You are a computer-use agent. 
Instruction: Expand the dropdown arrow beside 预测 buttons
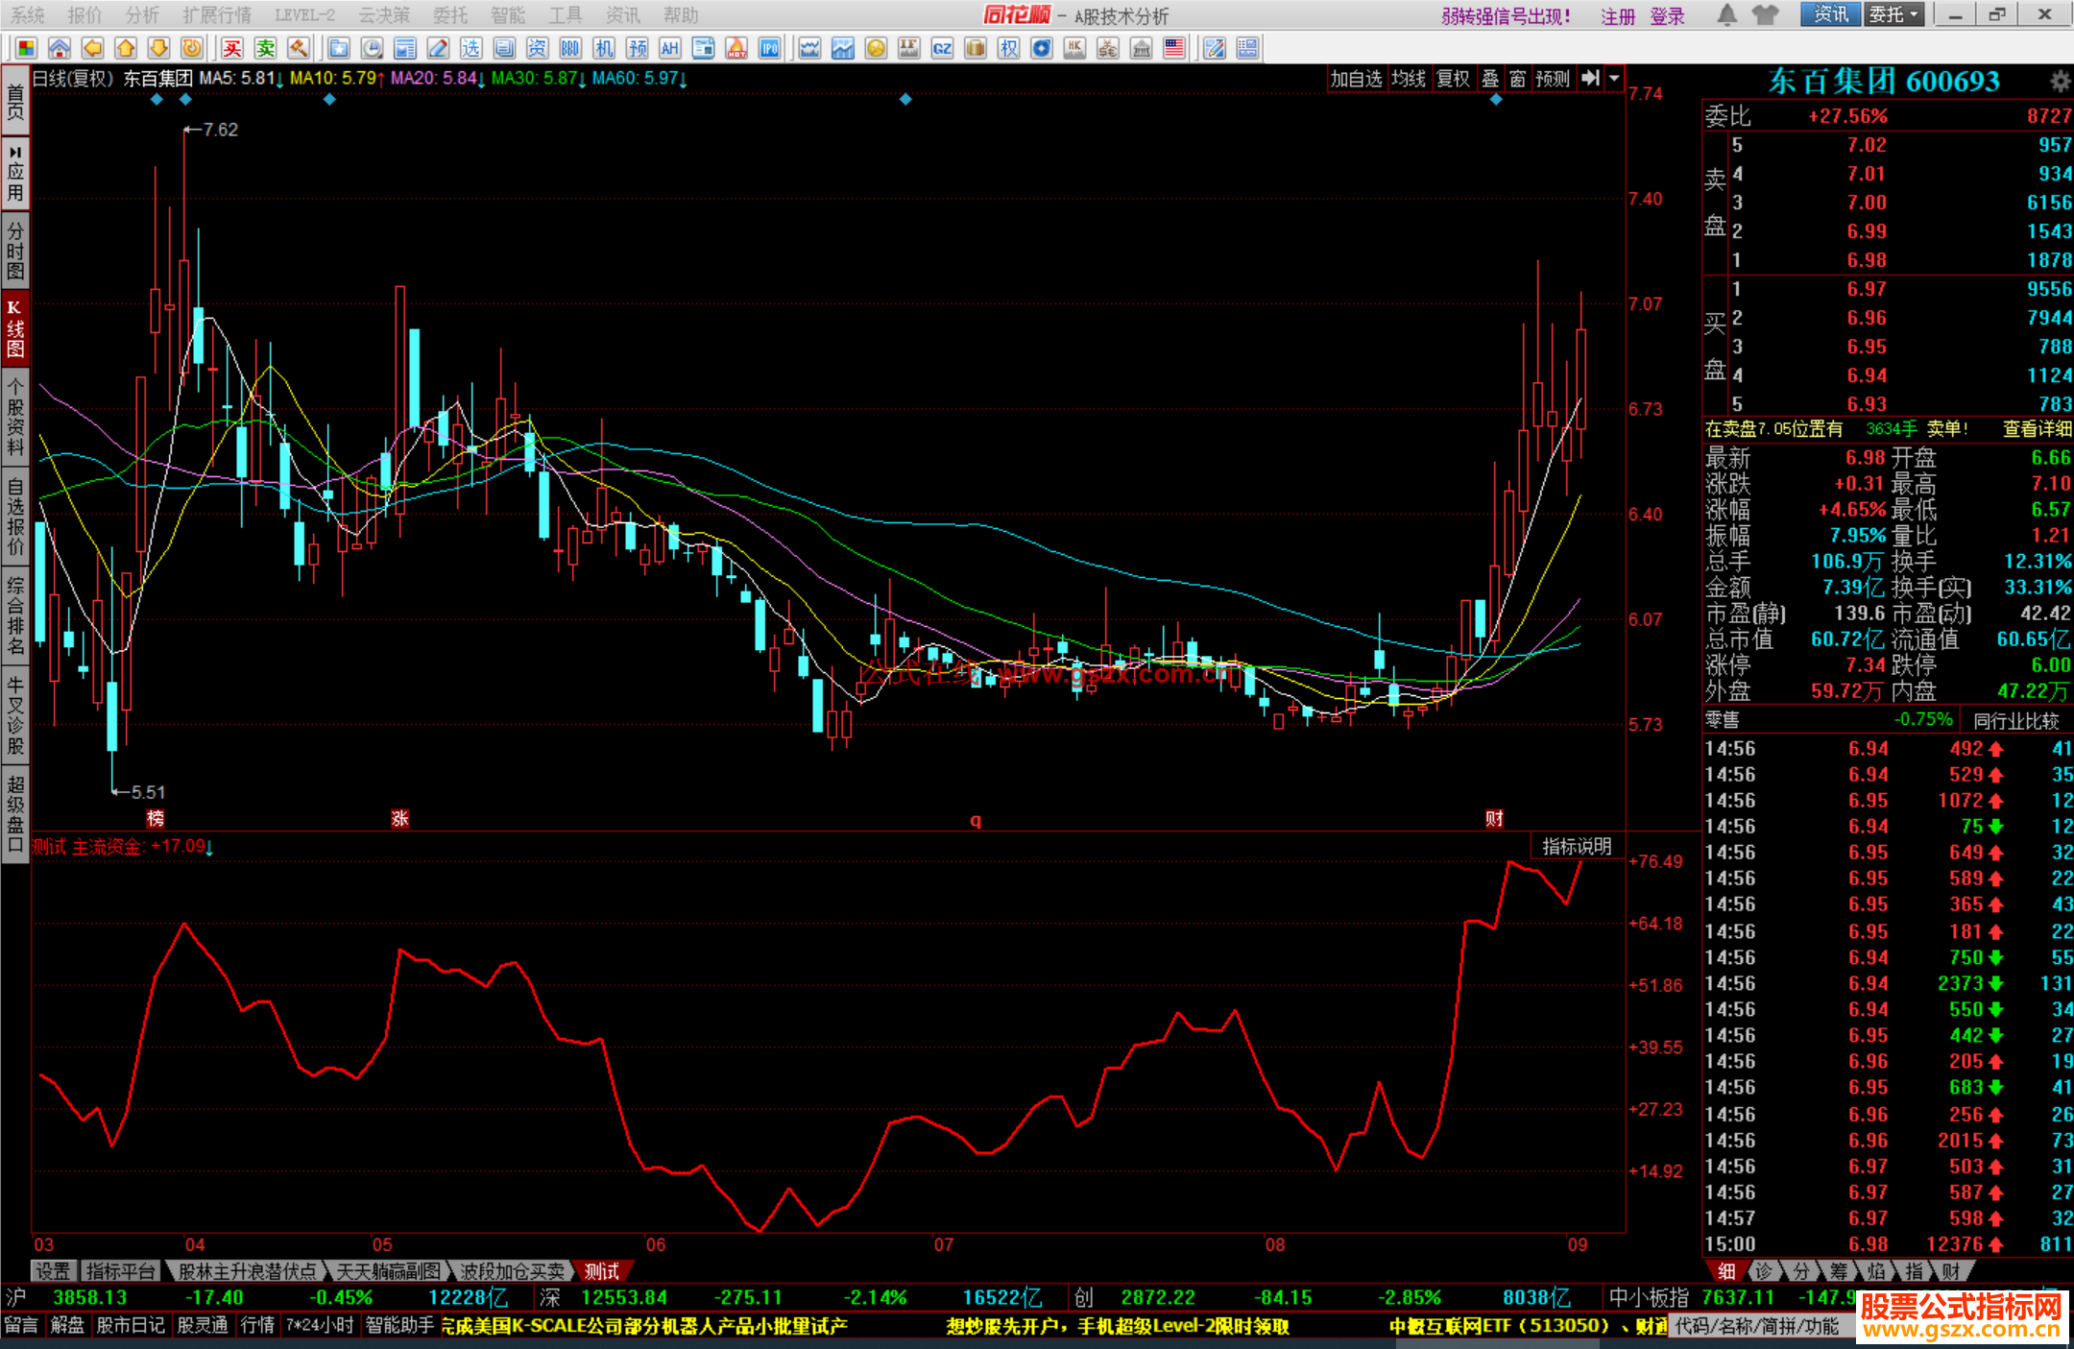click(x=1614, y=79)
